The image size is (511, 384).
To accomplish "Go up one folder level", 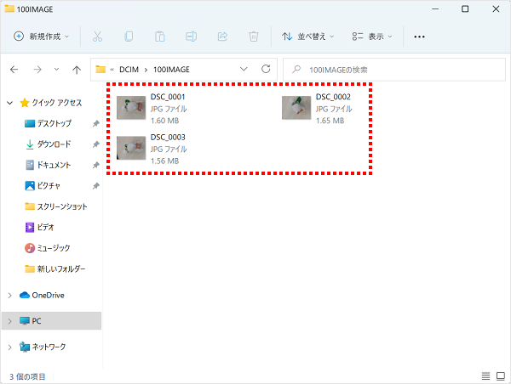I will pyautogui.click(x=77, y=69).
